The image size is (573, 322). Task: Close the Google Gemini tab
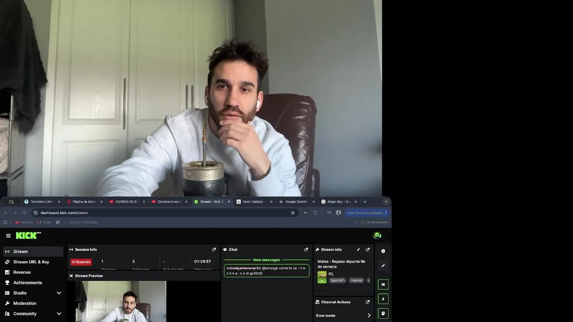[x=313, y=202]
